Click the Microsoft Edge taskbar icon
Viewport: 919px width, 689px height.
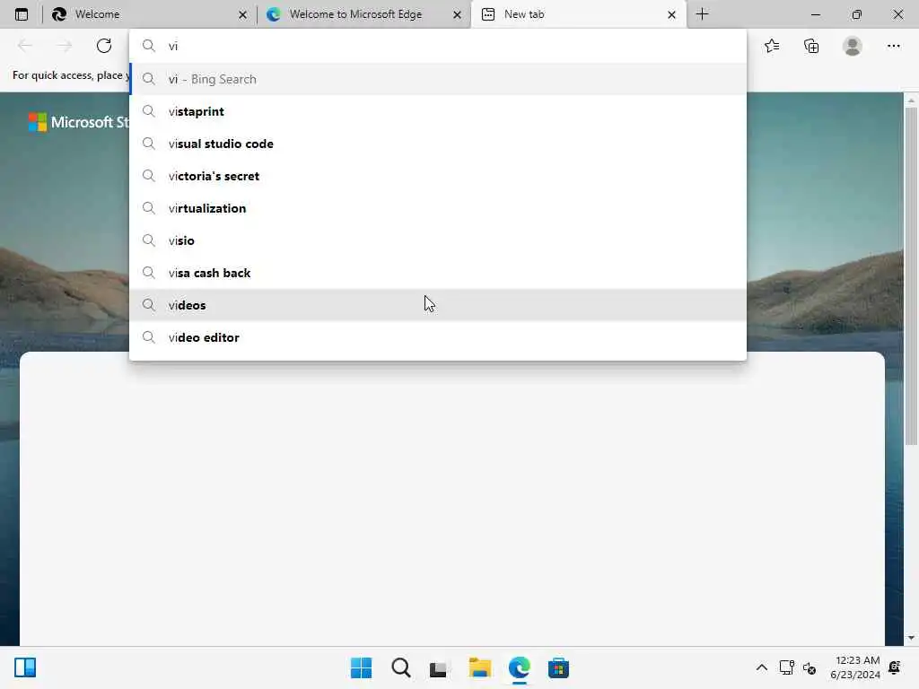(x=520, y=667)
